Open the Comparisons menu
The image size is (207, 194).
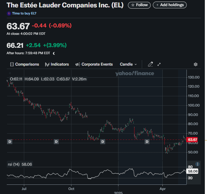point(25,64)
